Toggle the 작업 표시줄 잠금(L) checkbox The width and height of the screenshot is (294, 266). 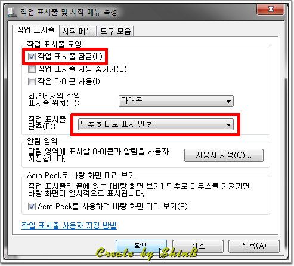pyautogui.click(x=32, y=56)
